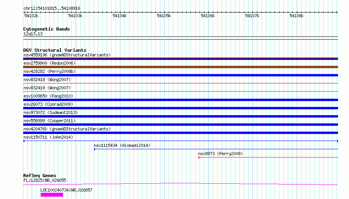Open gene label FLJ12825|NR_026655
The width and height of the screenshot is (349, 199).
click(45, 180)
